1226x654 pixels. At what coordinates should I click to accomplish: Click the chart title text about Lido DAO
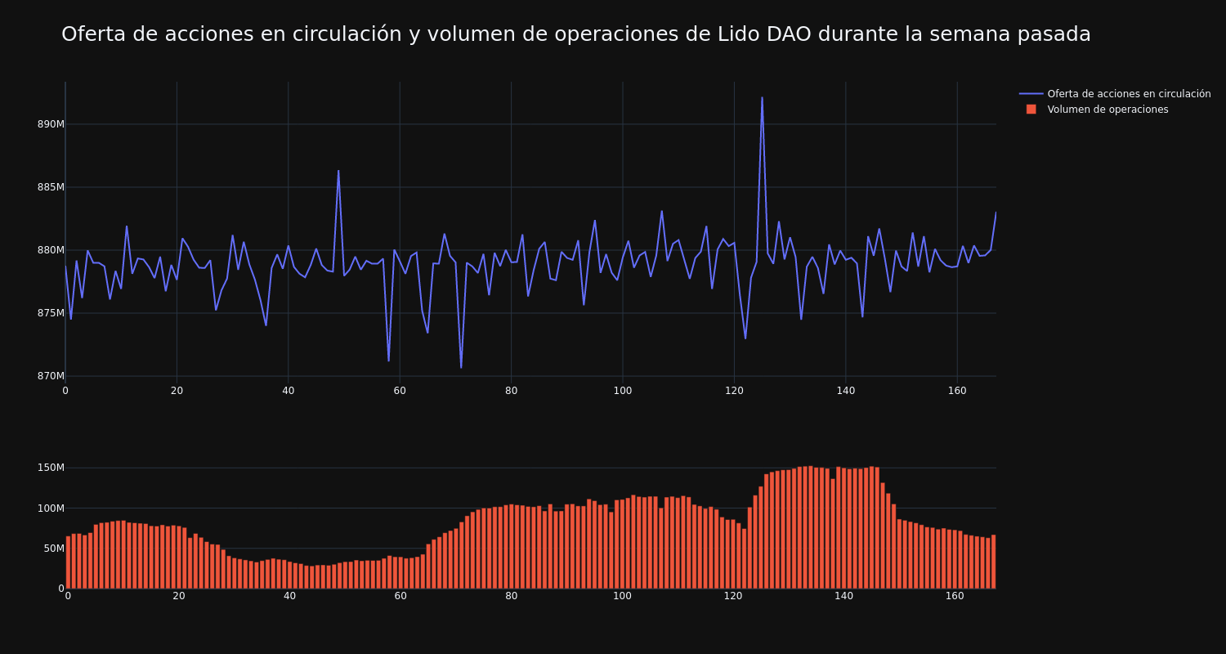tap(576, 34)
